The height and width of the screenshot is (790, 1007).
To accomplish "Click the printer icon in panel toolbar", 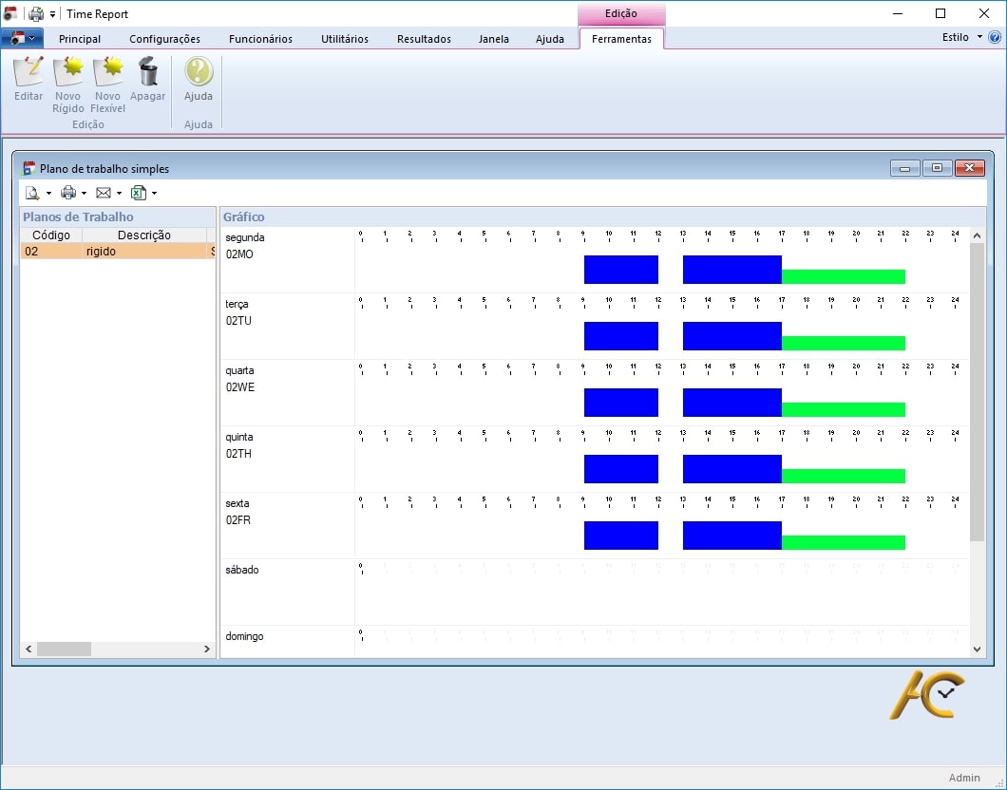I will tap(68, 193).
